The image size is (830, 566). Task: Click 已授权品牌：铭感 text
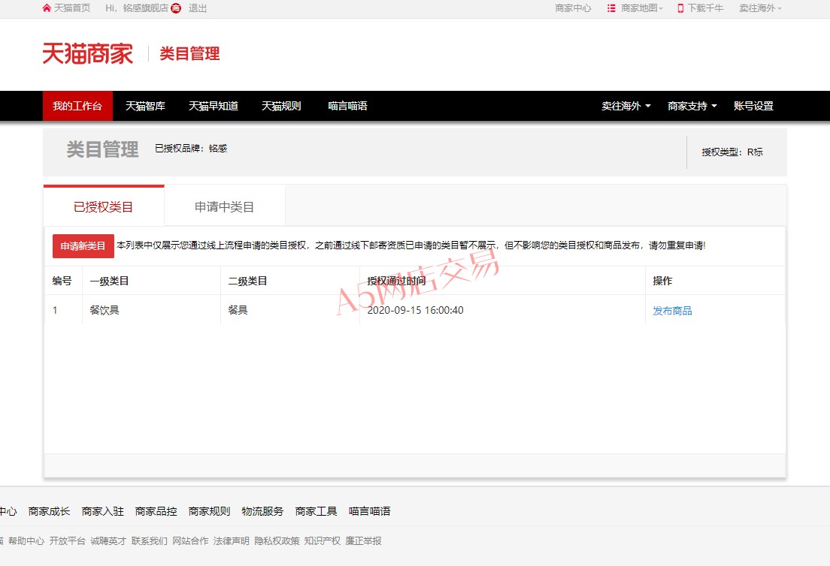[x=191, y=149]
